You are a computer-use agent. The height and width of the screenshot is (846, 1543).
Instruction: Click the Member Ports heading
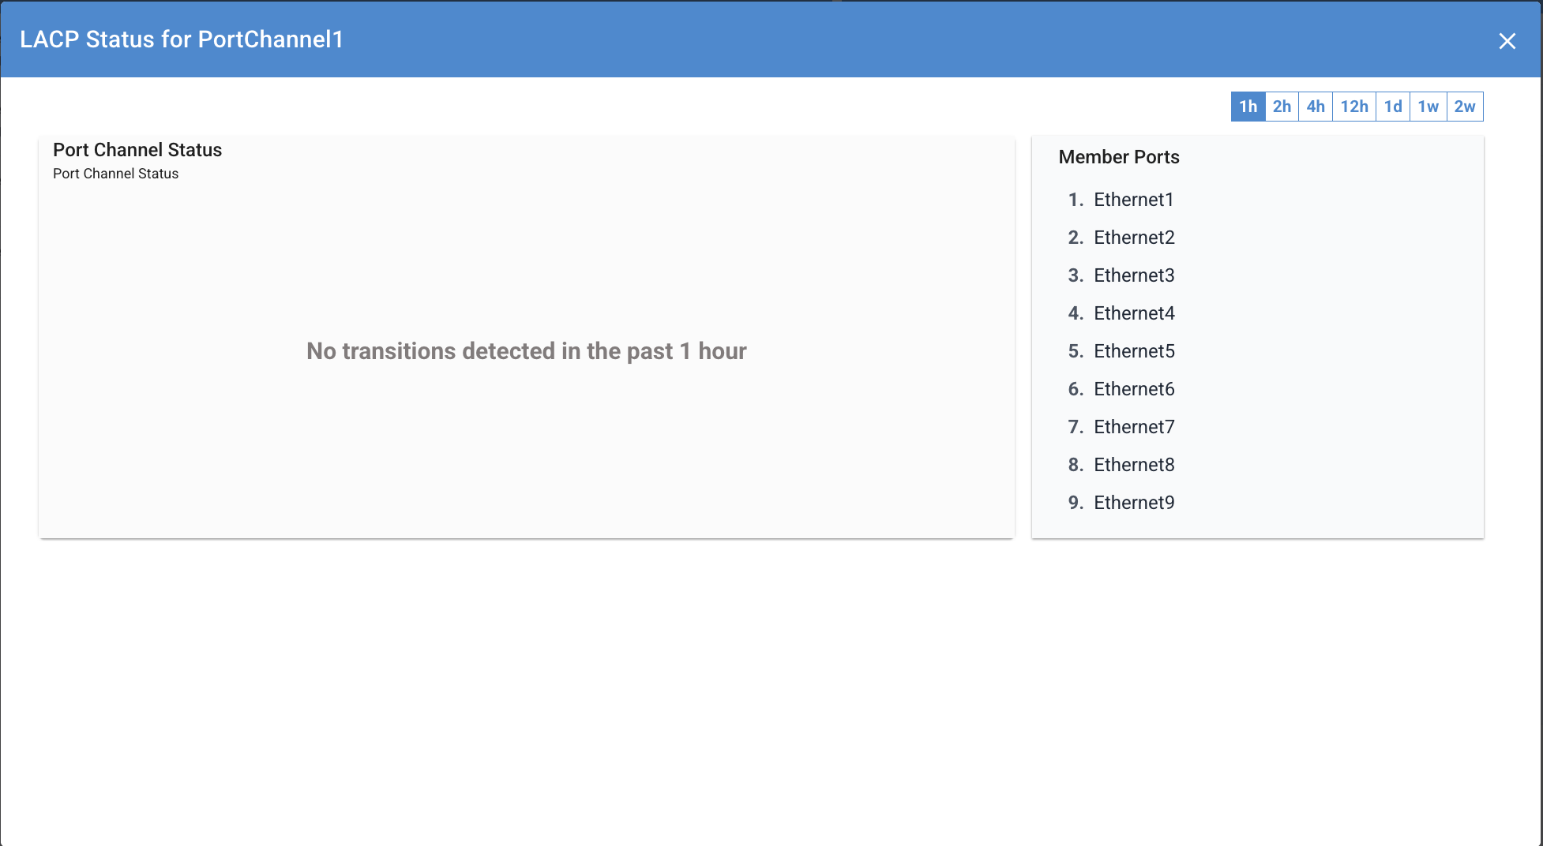pyautogui.click(x=1119, y=157)
